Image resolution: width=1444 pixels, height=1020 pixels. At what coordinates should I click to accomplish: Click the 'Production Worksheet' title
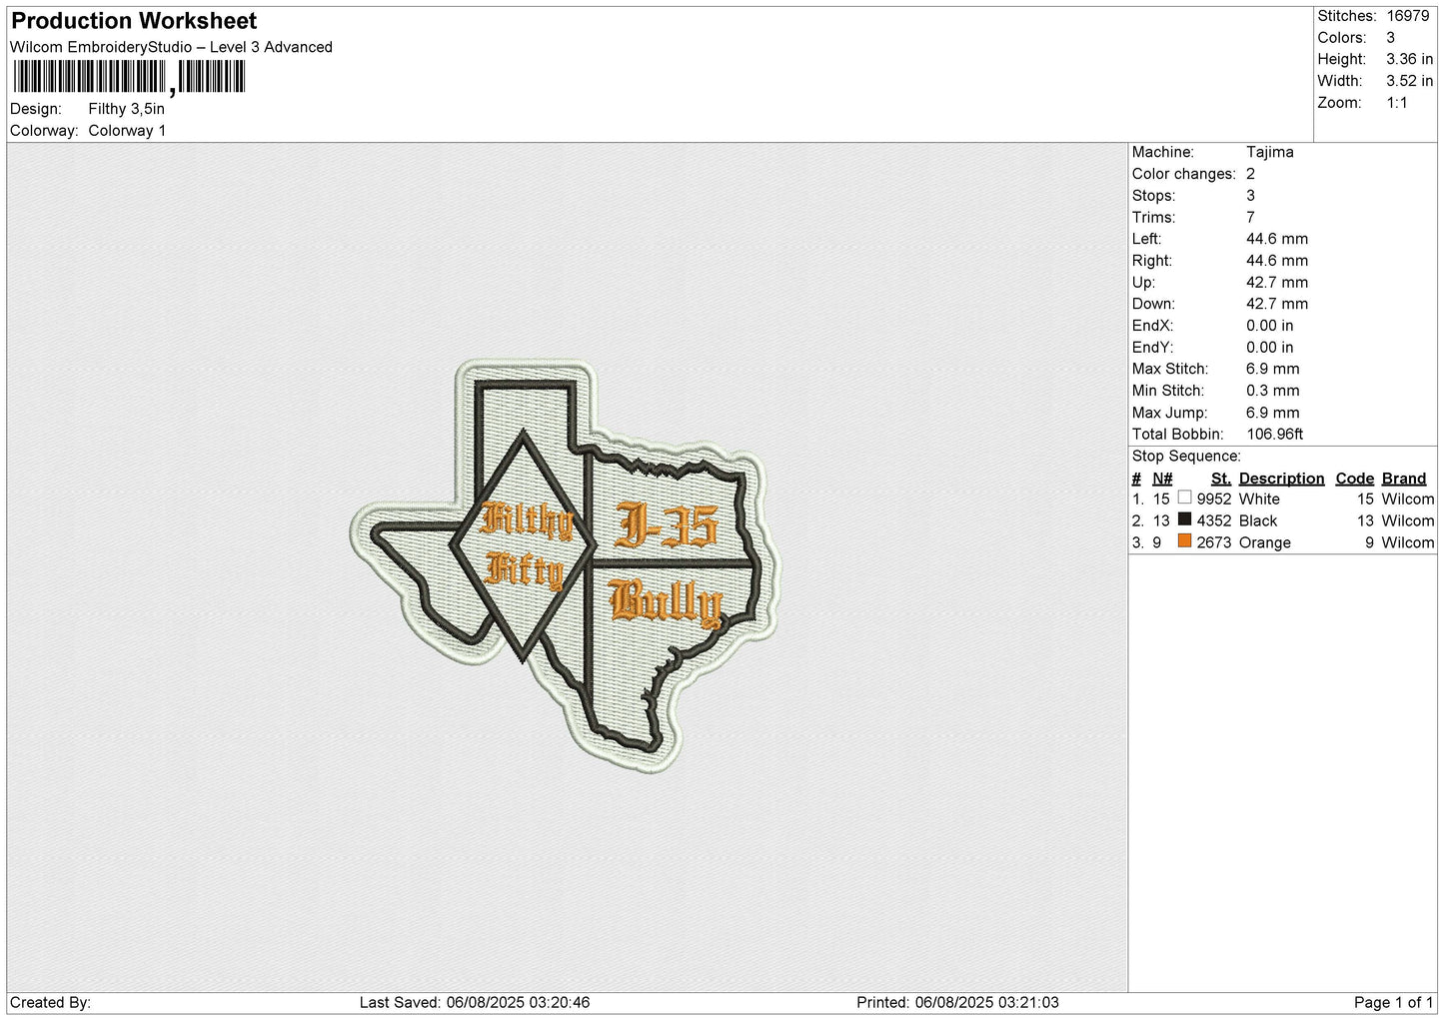click(x=134, y=21)
